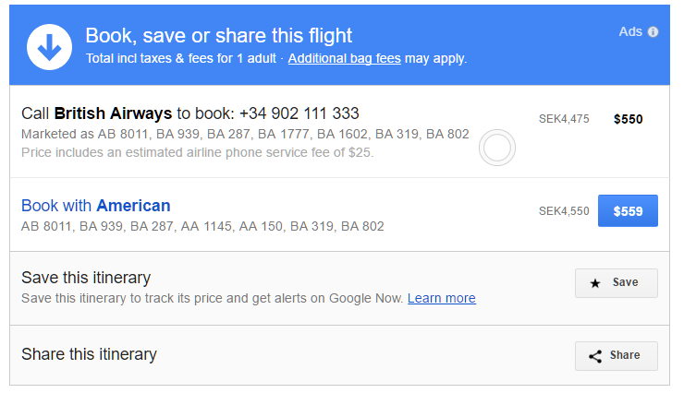The image size is (684, 393).
Task: Open the Additional bag fees link
Action: coord(344,58)
